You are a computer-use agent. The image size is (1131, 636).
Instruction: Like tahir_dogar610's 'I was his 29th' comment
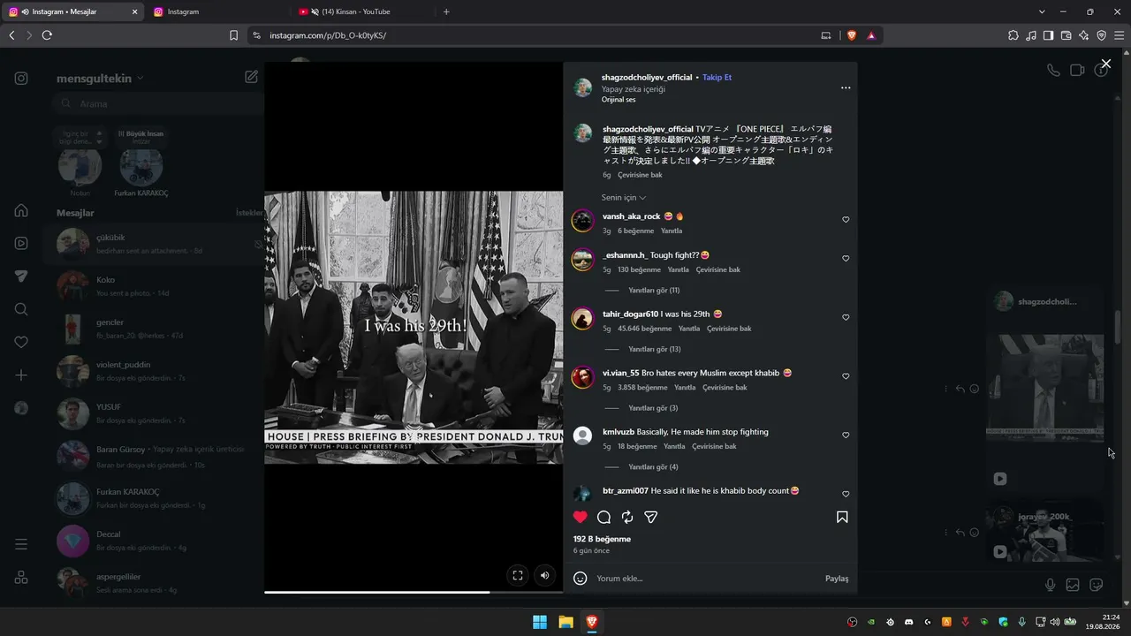point(846,317)
